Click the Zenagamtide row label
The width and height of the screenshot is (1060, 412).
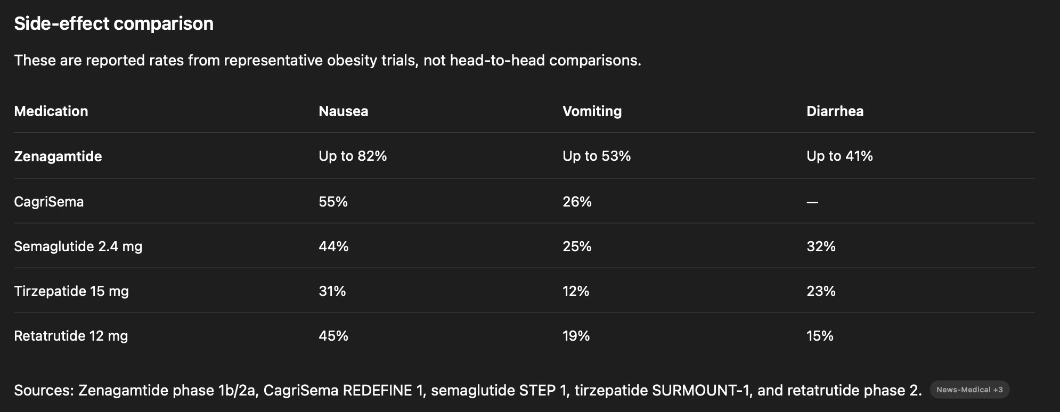click(58, 156)
